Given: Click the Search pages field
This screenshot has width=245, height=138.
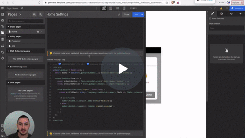Looking at the screenshot, I should pyautogui.click(x=26, y=21).
